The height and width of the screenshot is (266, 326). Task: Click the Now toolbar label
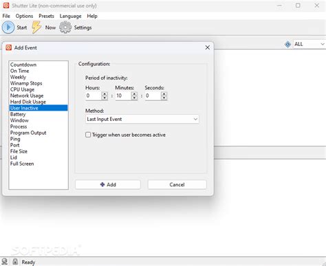pos(50,27)
